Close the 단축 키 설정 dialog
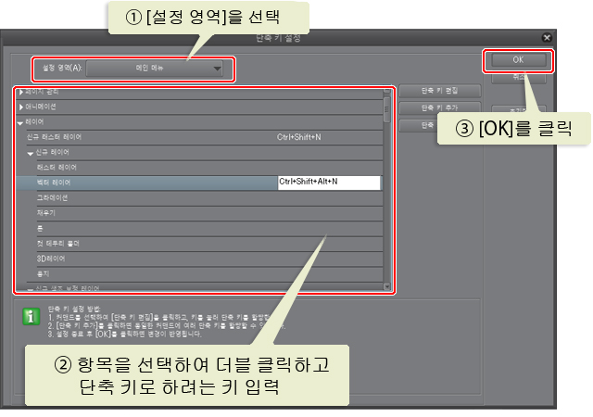The image size is (593, 417). pyautogui.click(x=548, y=39)
